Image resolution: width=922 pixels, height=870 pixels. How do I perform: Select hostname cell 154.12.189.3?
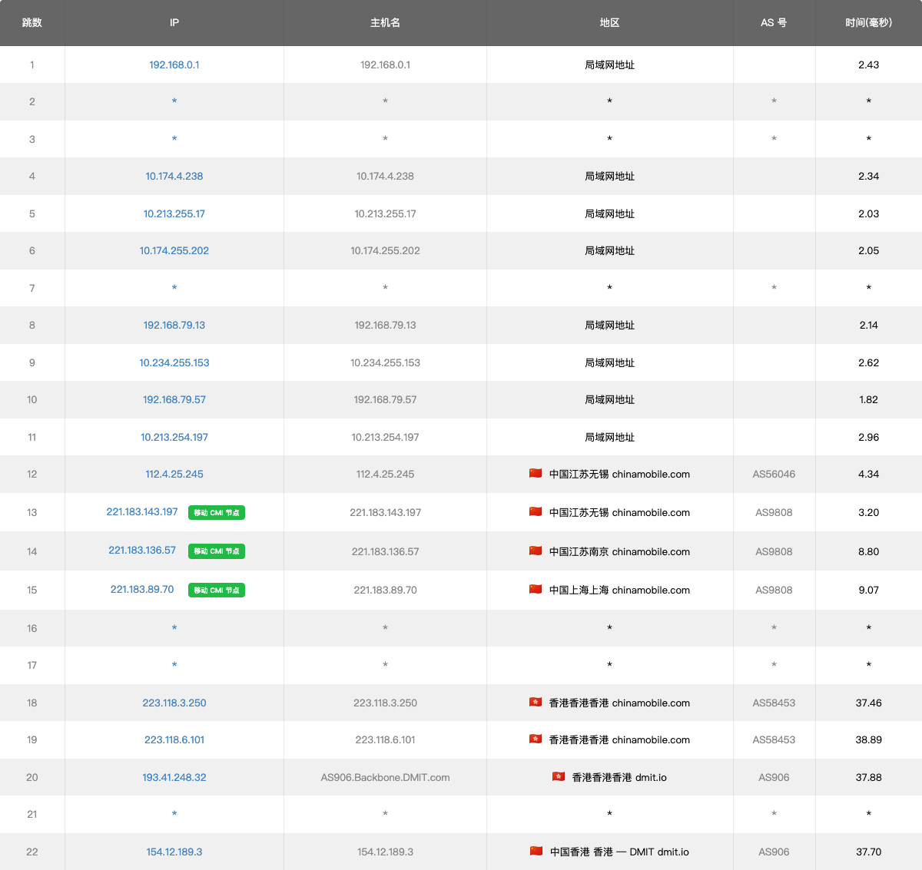tap(385, 852)
